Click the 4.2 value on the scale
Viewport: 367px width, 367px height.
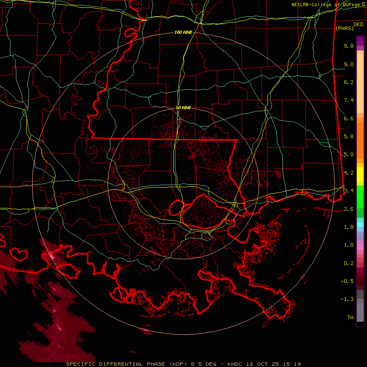click(x=349, y=173)
